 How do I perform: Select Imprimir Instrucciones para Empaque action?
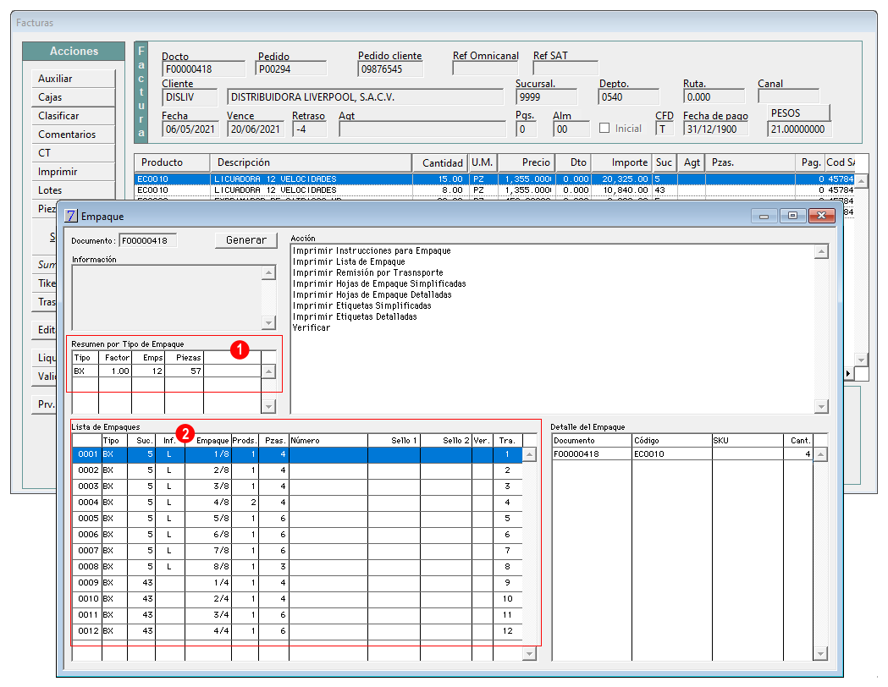pyautogui.click(x=372, y=250)
